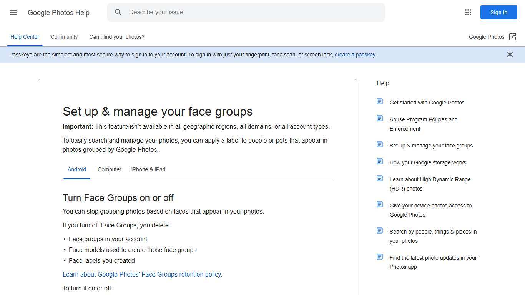The image size is (525, 295).
Task: Open the Can't find your photos section
Action: tap(117, 37)
